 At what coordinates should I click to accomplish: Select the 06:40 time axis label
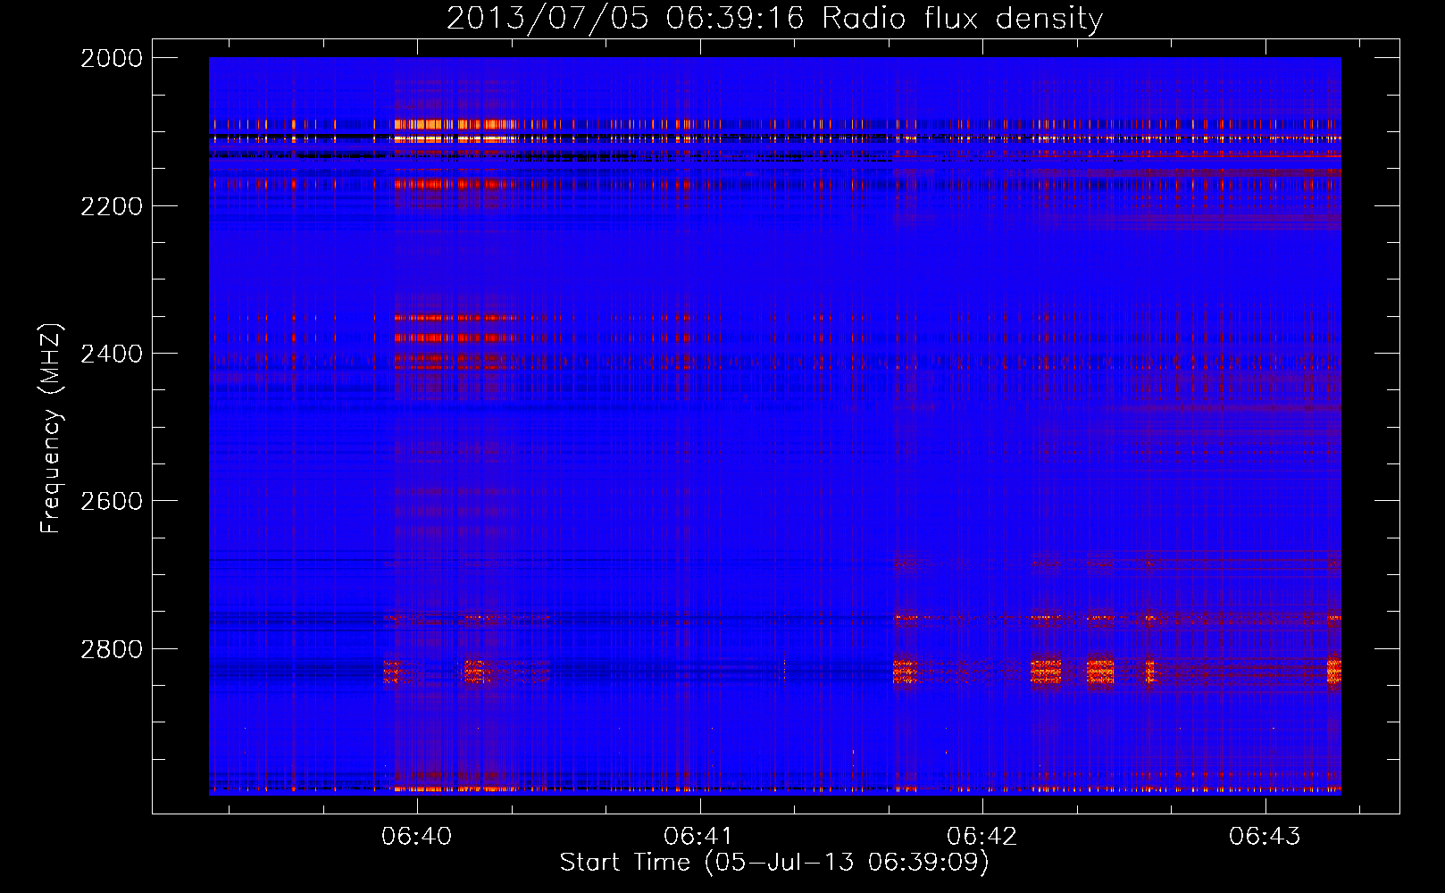(417, 836)
